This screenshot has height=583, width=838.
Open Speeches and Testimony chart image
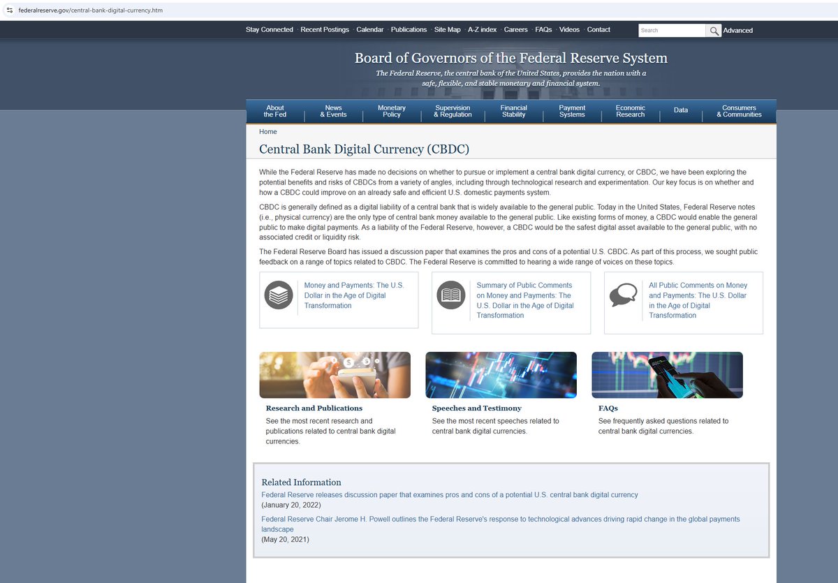pyautogui.click(x=501, y=375)
